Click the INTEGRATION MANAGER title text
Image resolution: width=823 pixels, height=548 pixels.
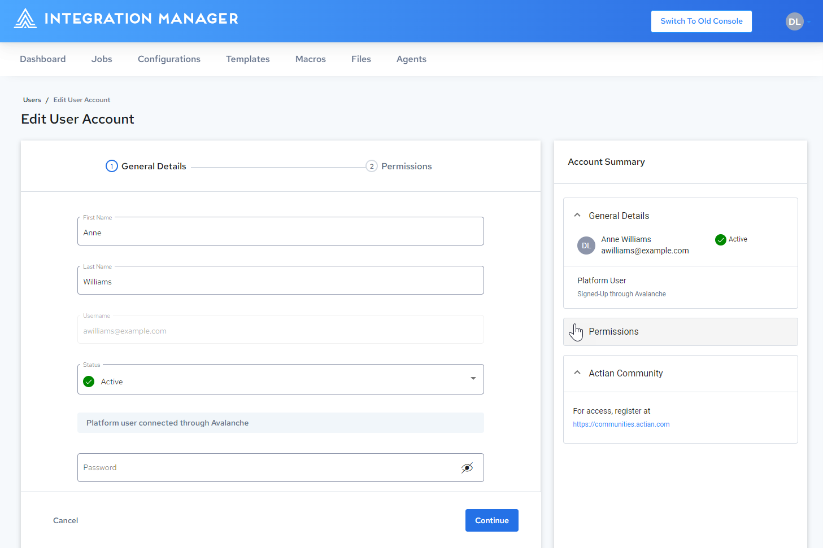tap(141, 19)
